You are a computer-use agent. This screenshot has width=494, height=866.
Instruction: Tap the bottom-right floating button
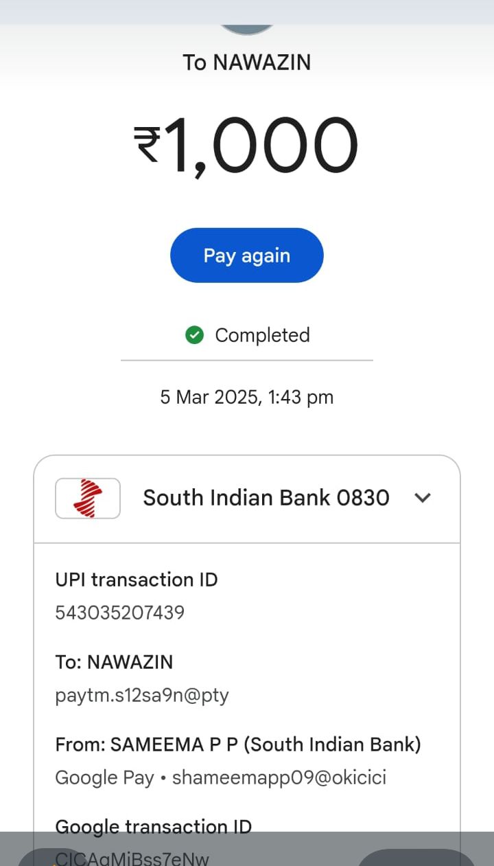pyautogui.click(x=416, y=858)
